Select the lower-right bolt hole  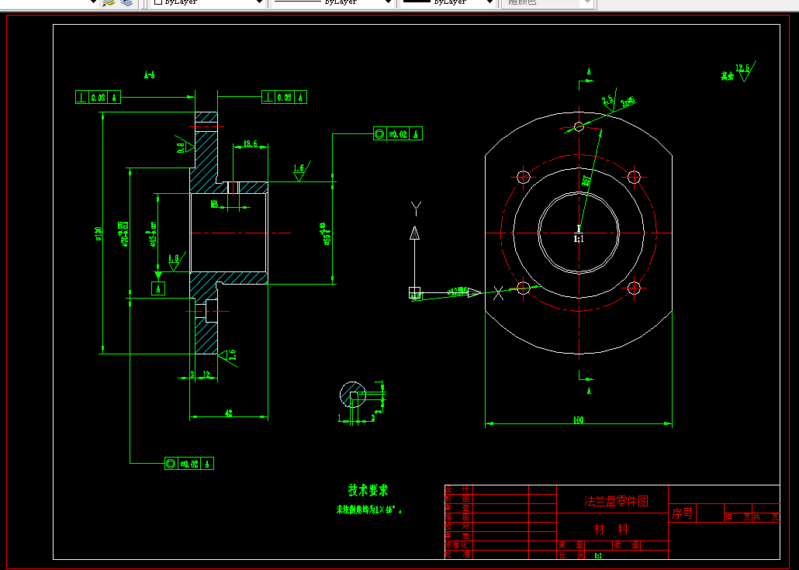[634, 288]
